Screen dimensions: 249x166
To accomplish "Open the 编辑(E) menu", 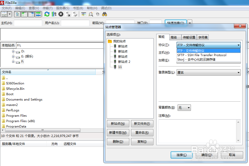I will point(20,8).
